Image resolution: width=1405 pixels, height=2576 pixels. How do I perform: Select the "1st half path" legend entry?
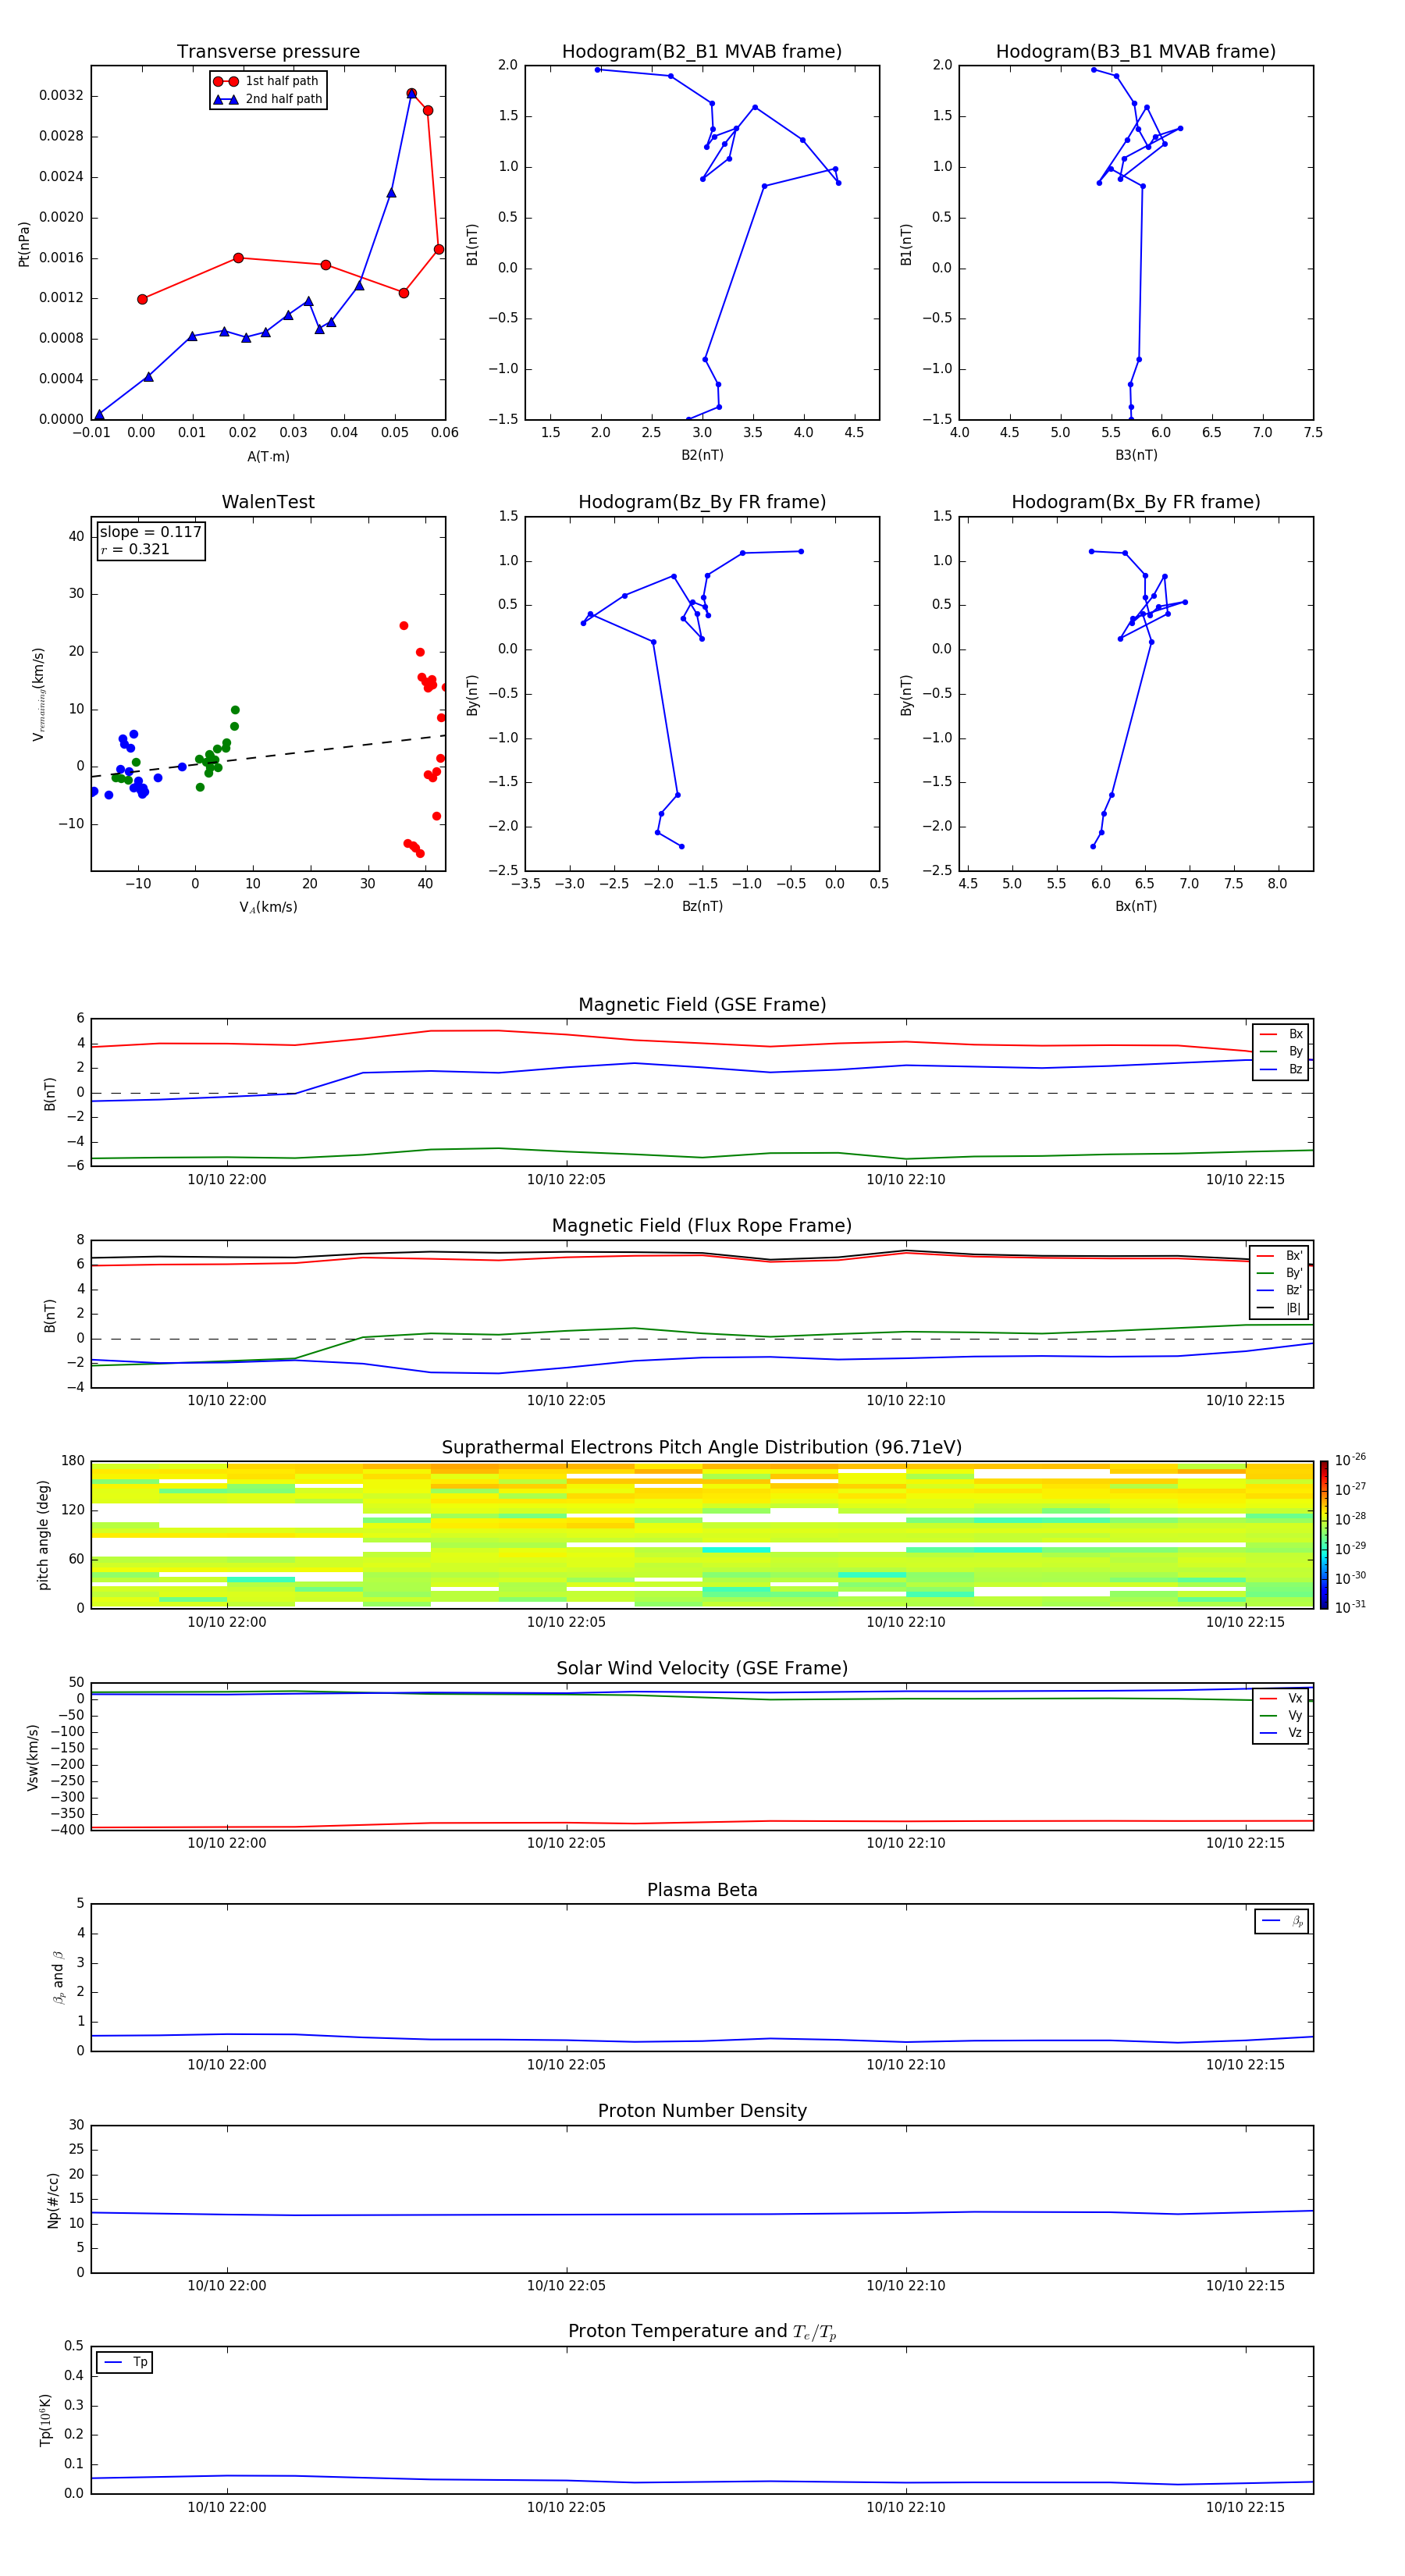[267, 81]
